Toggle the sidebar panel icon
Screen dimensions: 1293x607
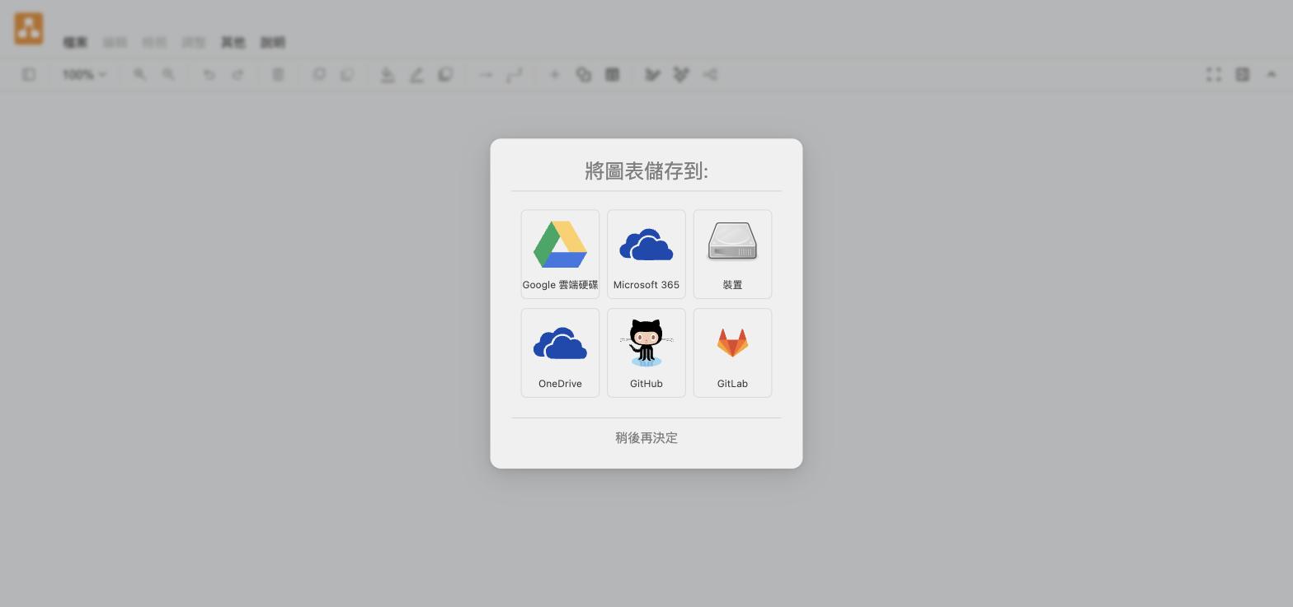(x=29, y=74)
